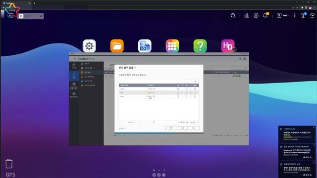Open Quota in the Privilege submenu

point(91,77)
